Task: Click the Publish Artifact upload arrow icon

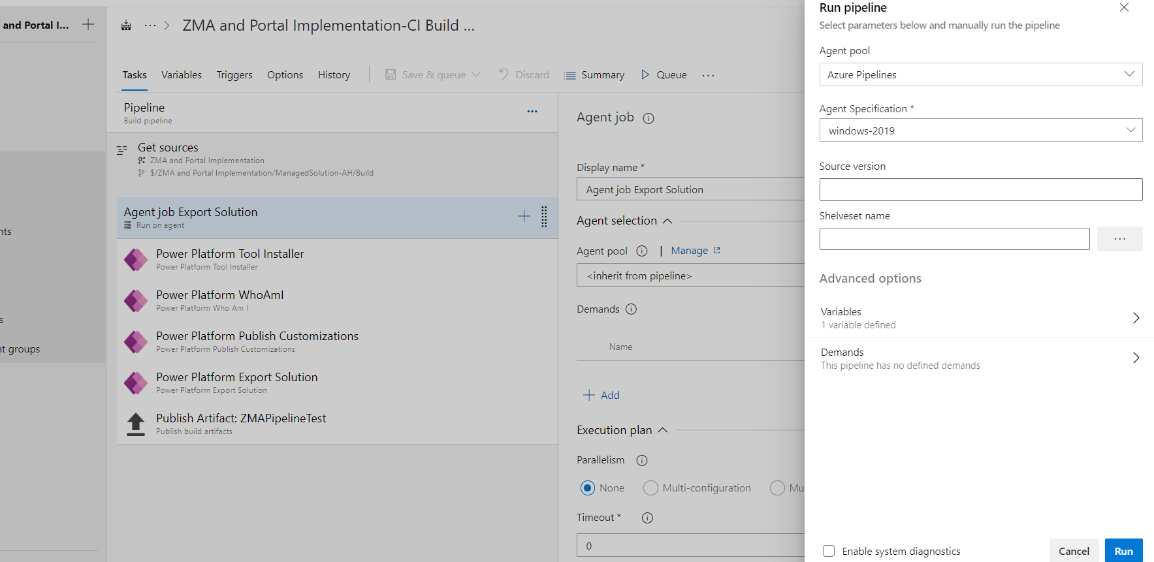Action: (x=136, y=424)
